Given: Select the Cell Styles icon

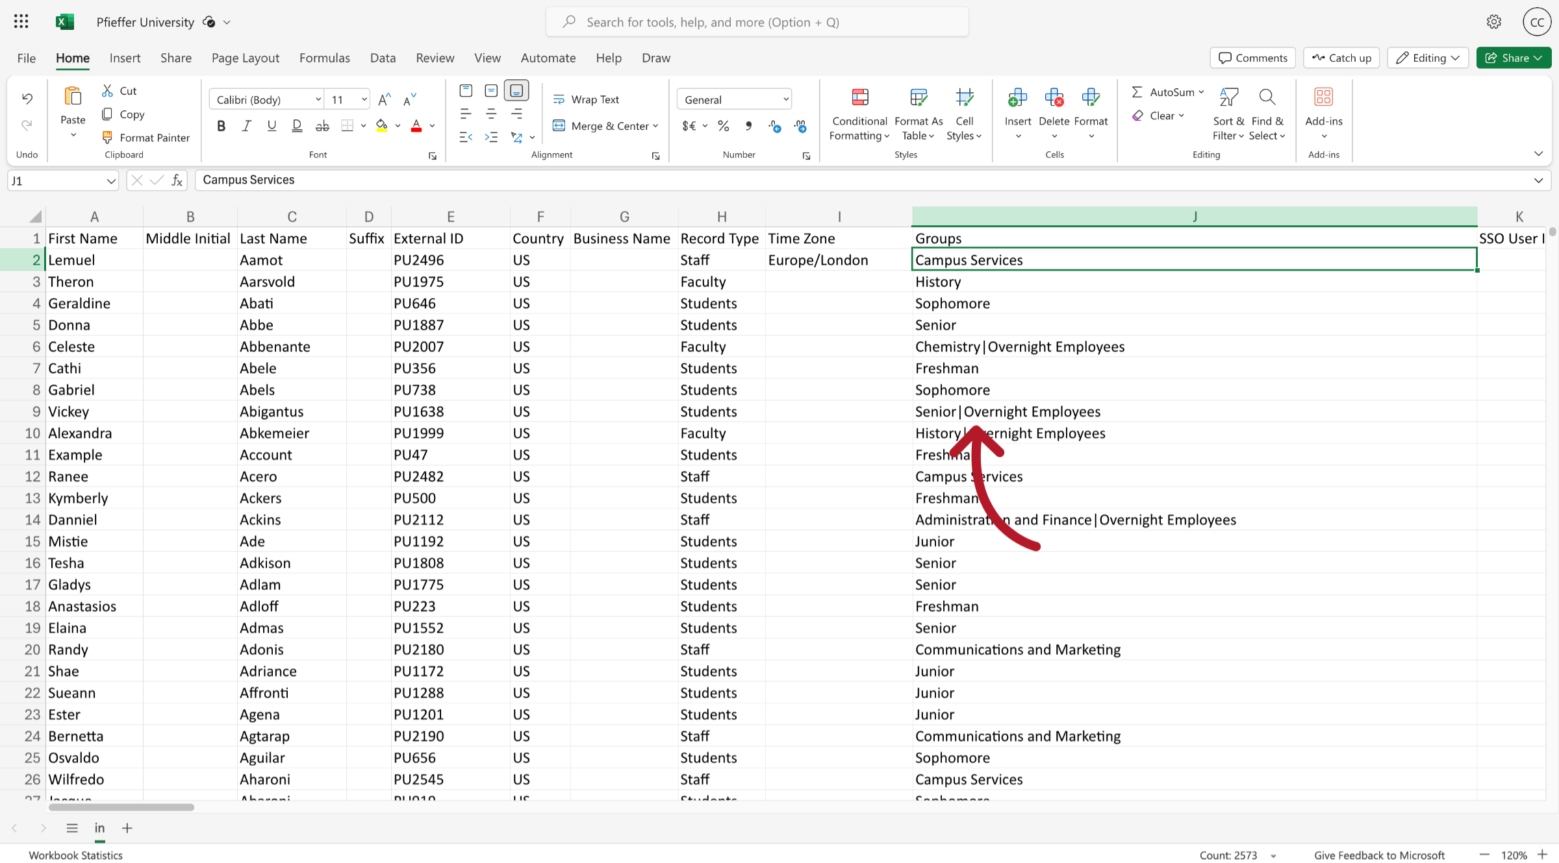Looking at the screenshot, I should 965,99.
